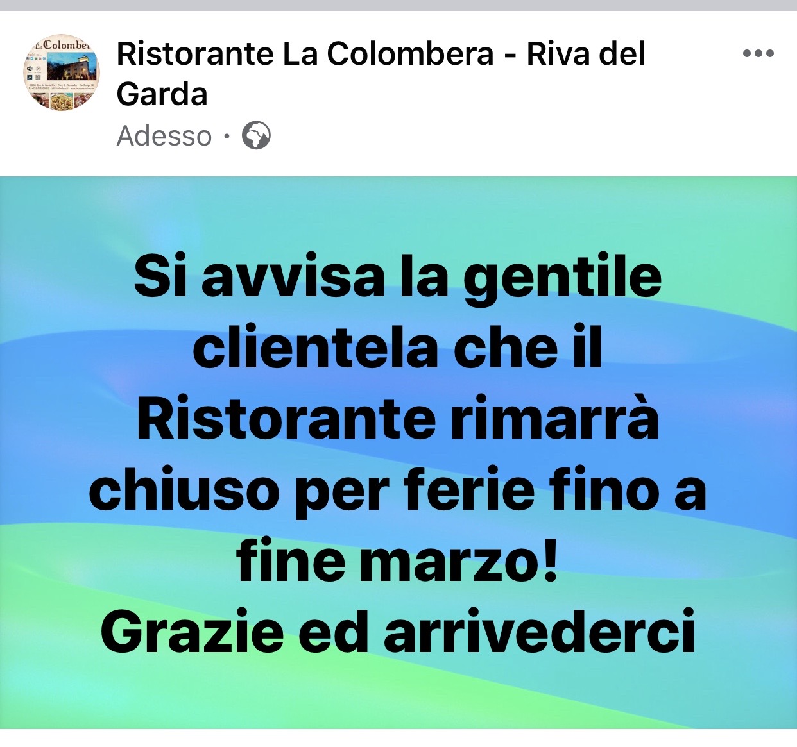797x747 pixels.
Task: Click the "Adesso" post timestamp
Action: 164,136
